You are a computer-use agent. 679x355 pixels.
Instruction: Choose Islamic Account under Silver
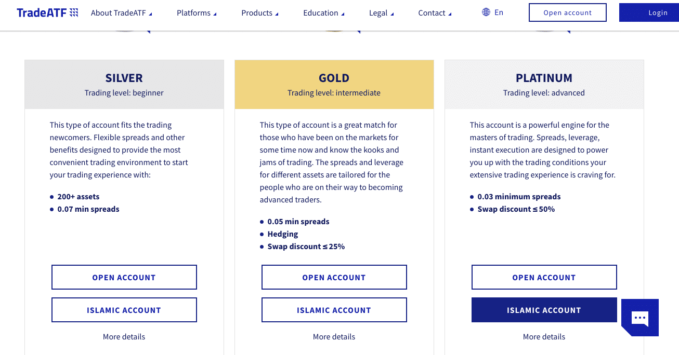124,310
